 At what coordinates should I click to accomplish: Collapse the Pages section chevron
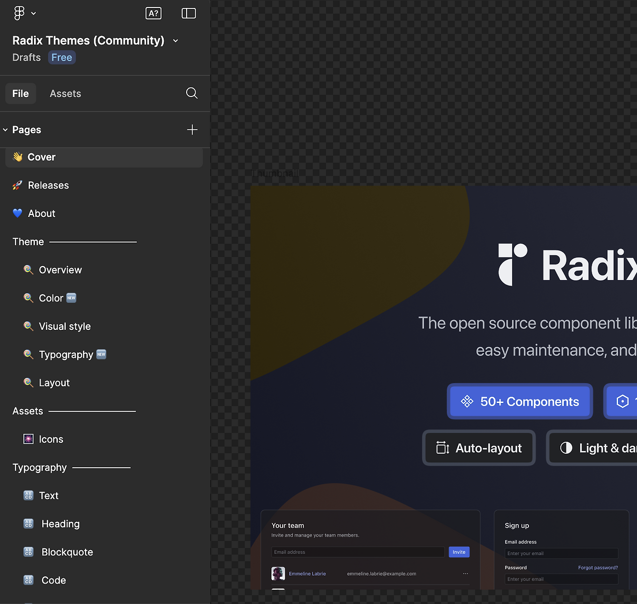coord(5,130)
